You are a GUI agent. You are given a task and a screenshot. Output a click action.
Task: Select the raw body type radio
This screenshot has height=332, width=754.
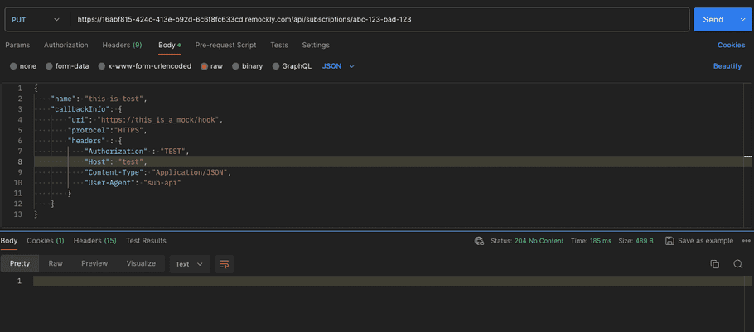tap(204, 66)
